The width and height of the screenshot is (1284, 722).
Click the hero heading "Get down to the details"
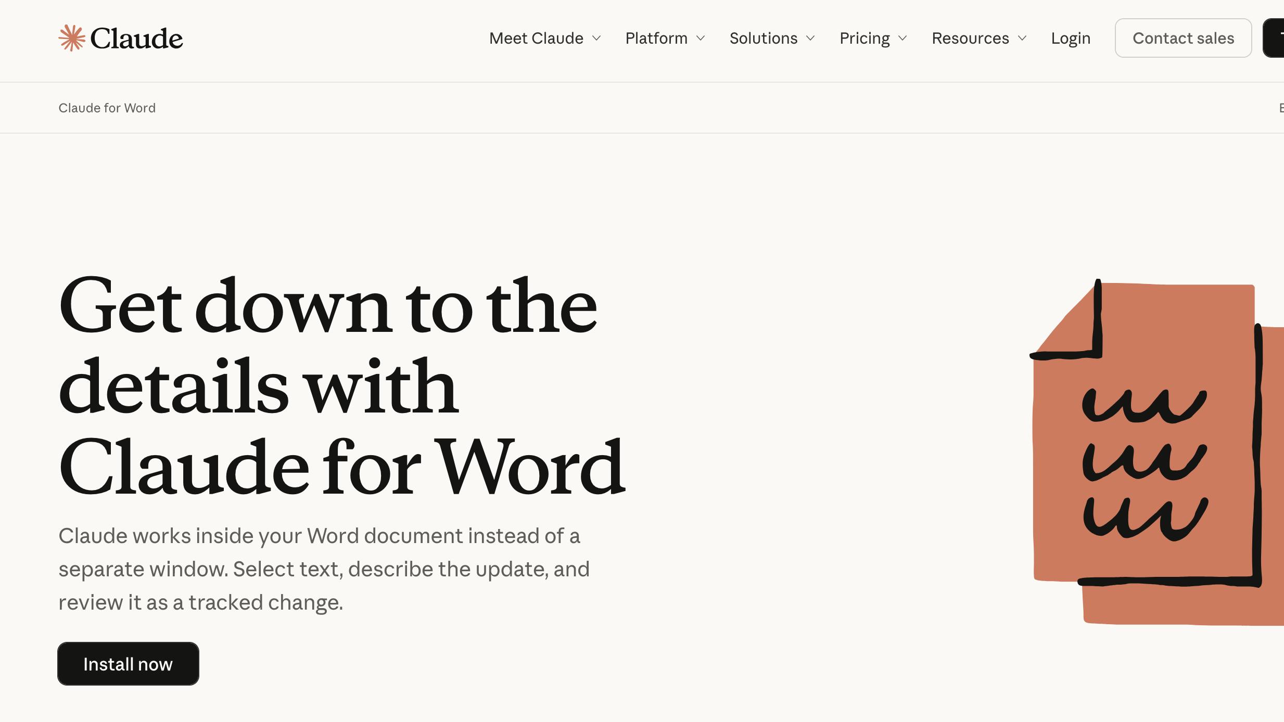pyautogui.click(x=341, y=386)
